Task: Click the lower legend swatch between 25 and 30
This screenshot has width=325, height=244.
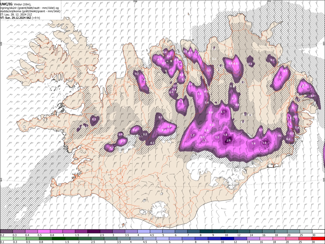Action: pyautogui.click(x=305, y=238)
